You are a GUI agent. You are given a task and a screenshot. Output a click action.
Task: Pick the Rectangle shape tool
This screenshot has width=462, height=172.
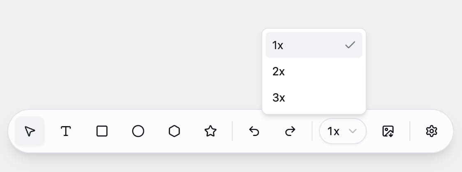(x=102, y=131)
